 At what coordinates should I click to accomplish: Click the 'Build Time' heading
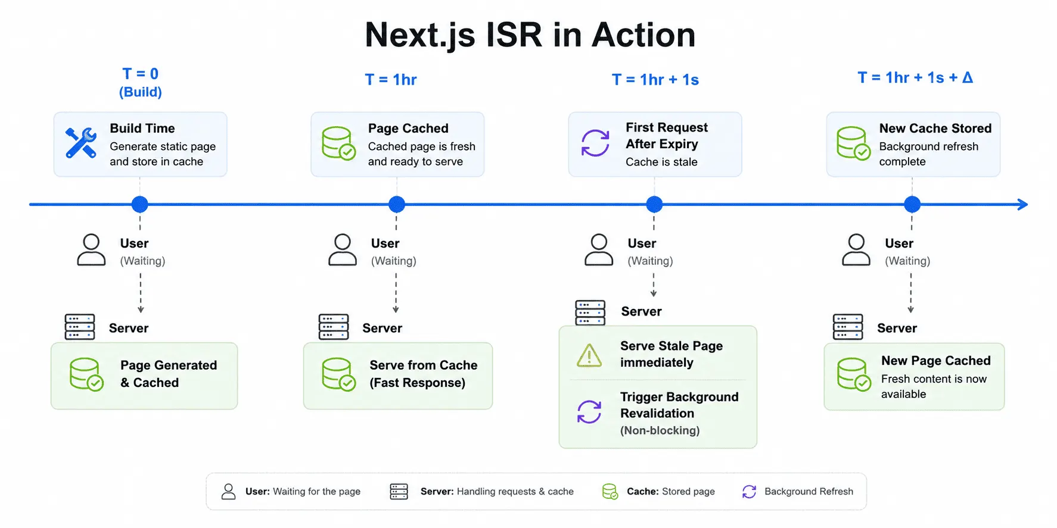(x=142, y=129)
